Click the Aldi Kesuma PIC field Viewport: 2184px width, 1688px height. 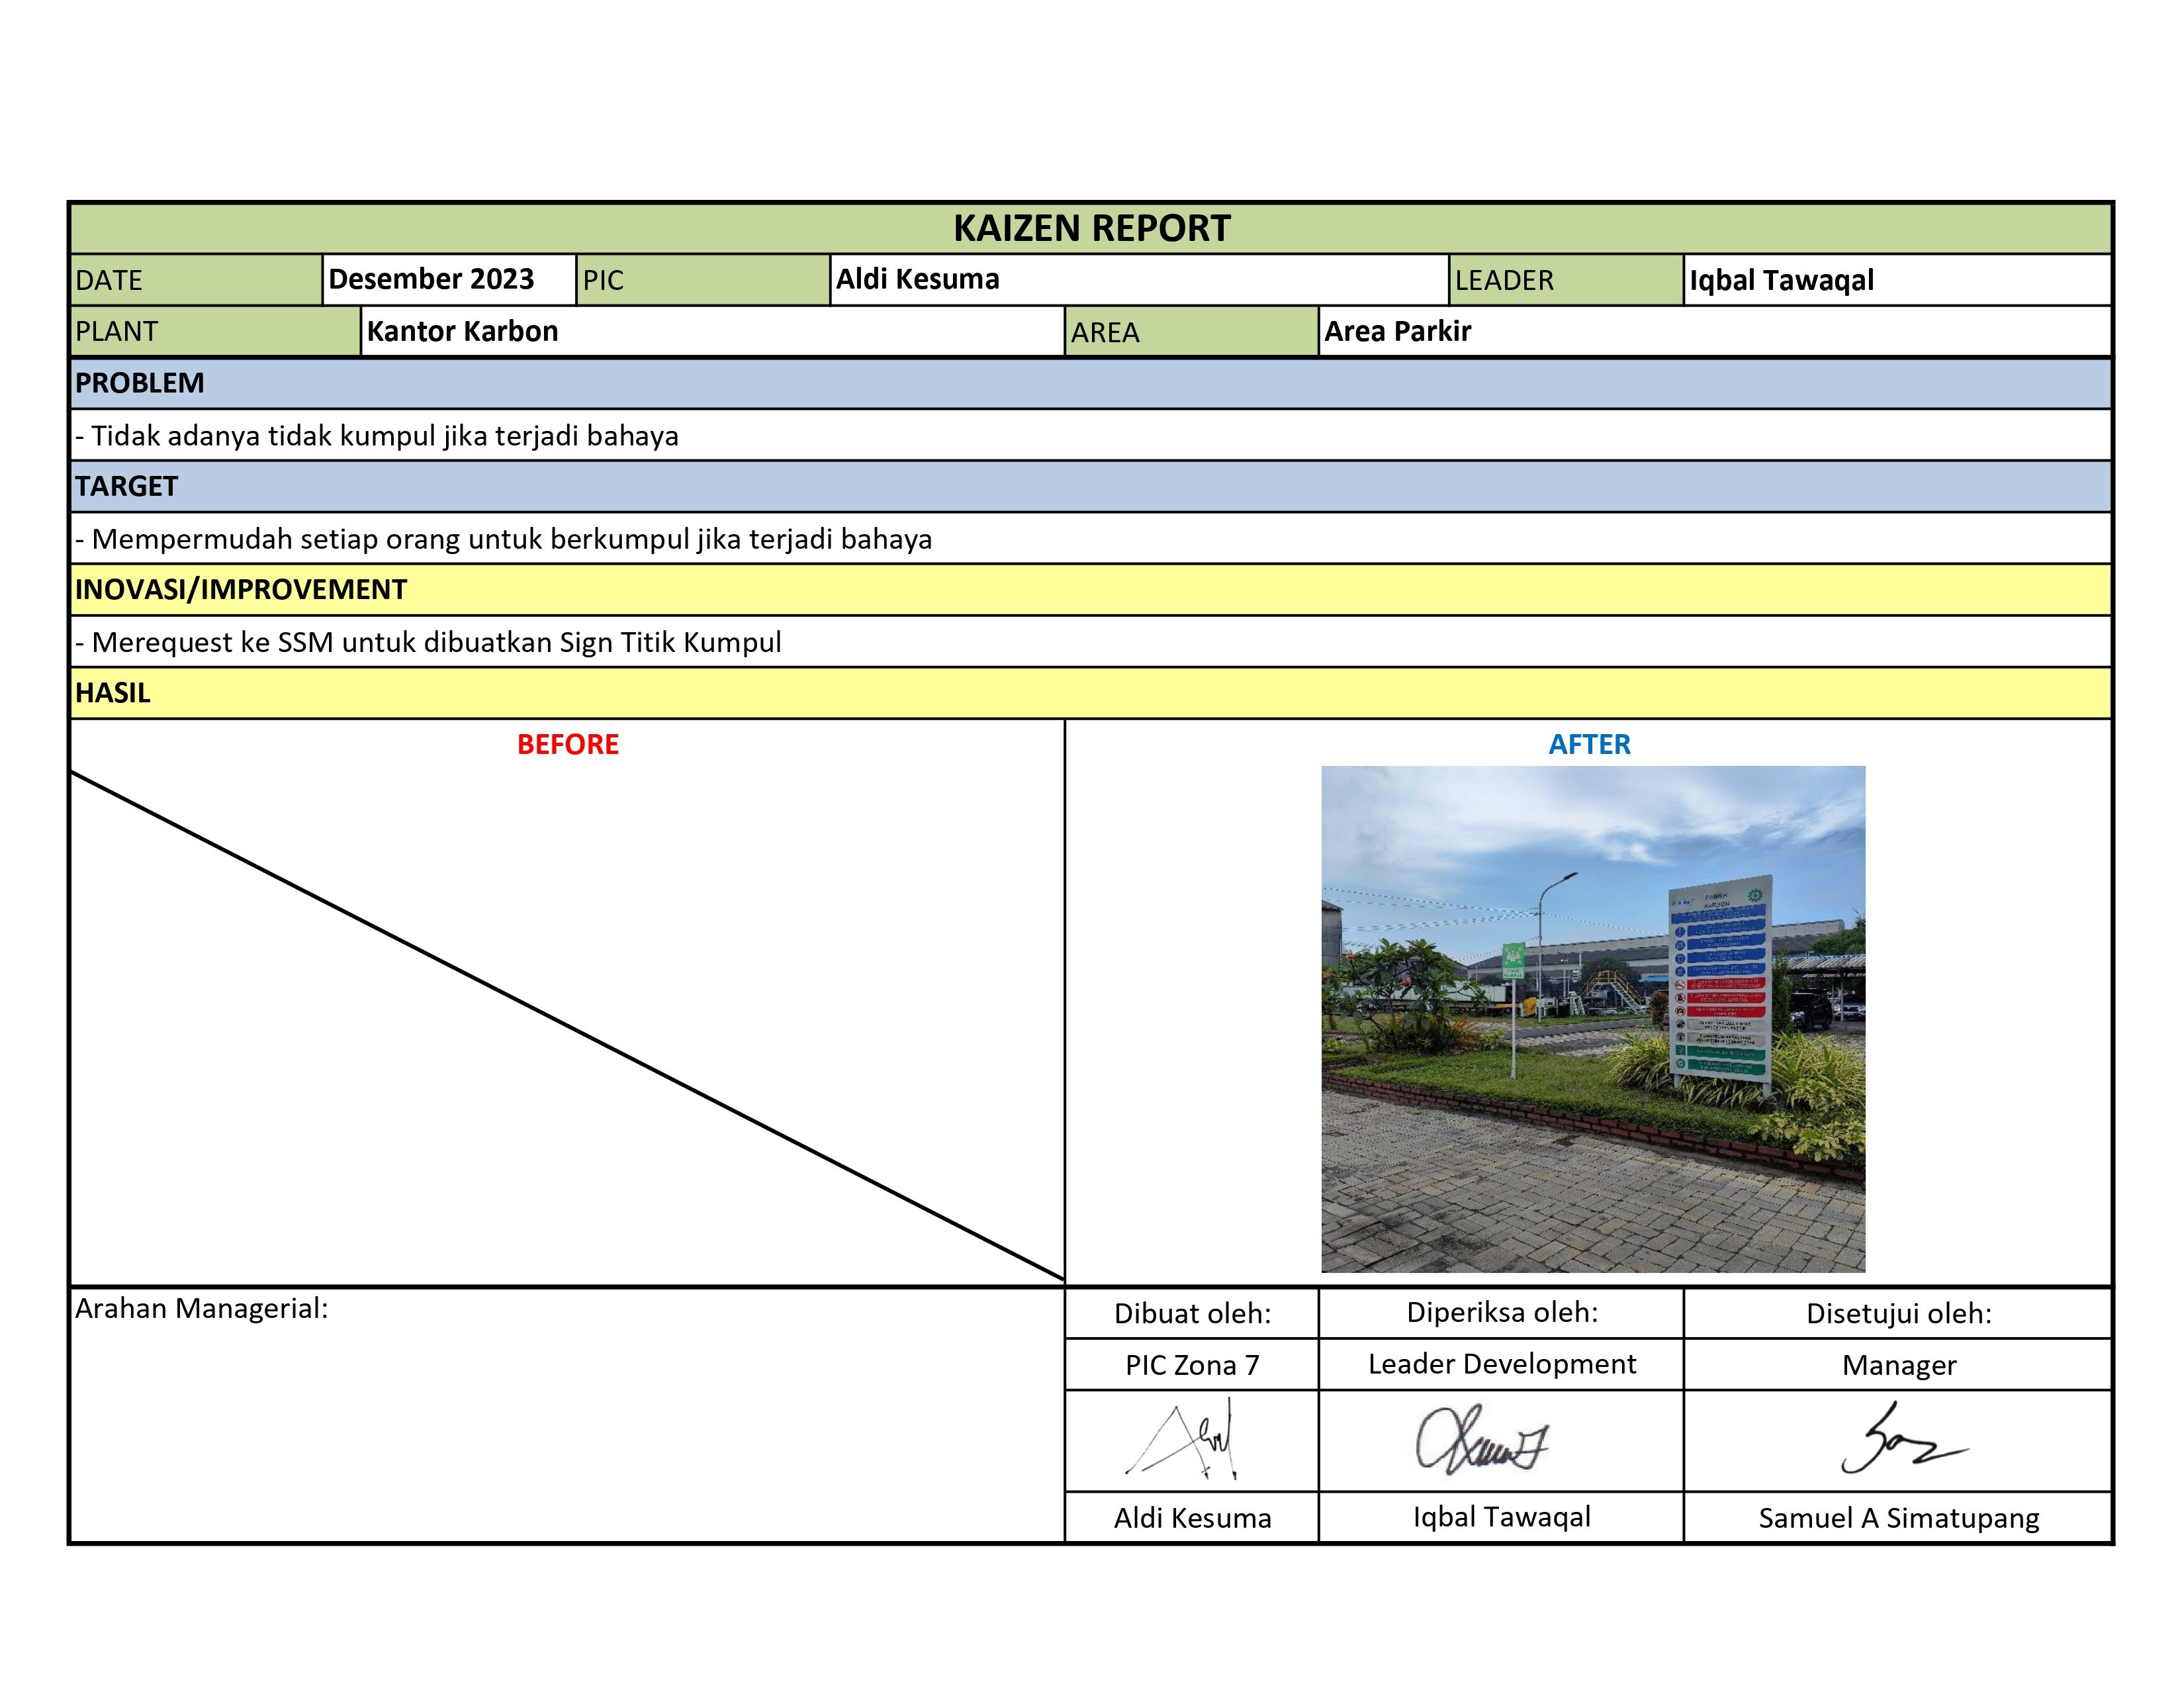(x=1138, y=279)
